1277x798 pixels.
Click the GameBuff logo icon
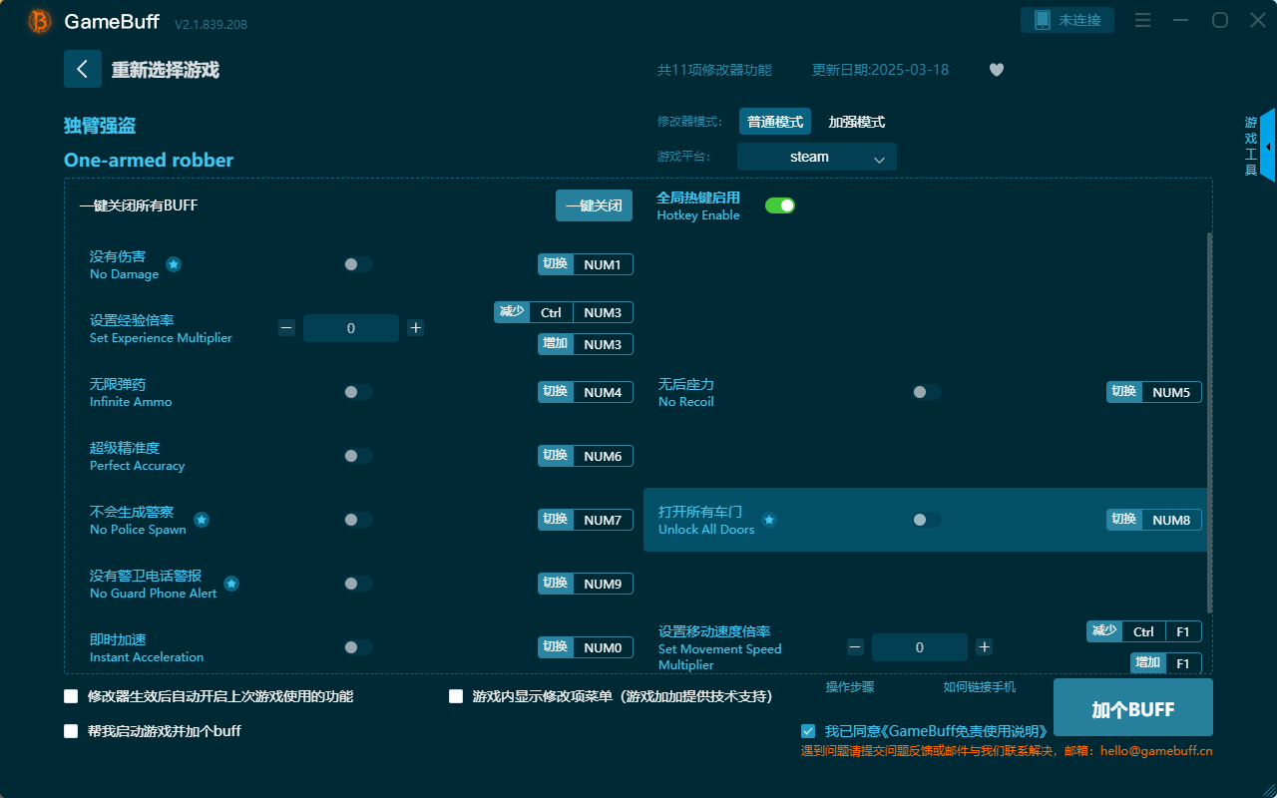(38, 20)
